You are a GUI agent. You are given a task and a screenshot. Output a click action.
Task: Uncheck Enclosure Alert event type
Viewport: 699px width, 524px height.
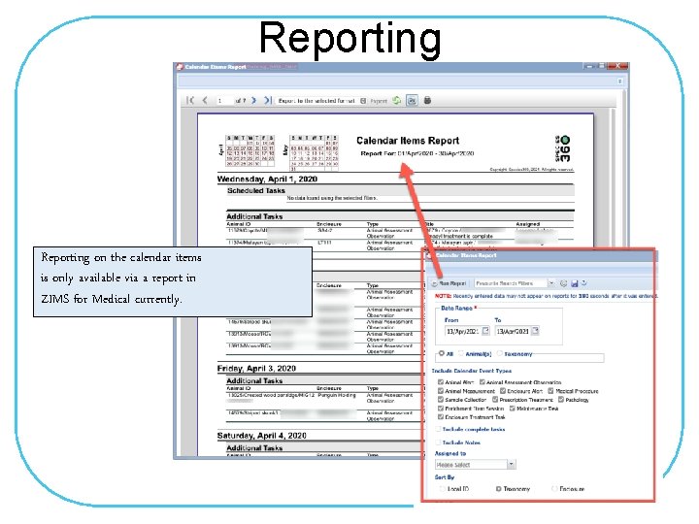click(x=503, y=391)
